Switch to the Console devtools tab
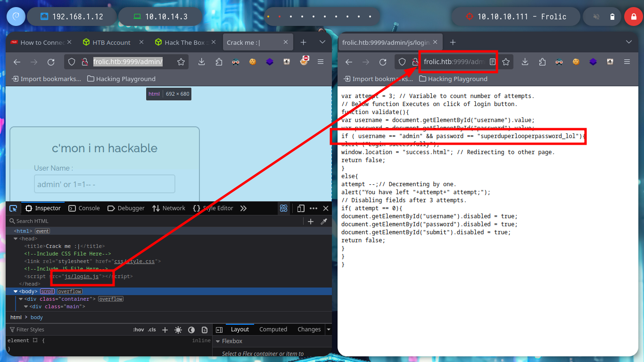This screenshot has height=362, width=644. pos(84,208)
